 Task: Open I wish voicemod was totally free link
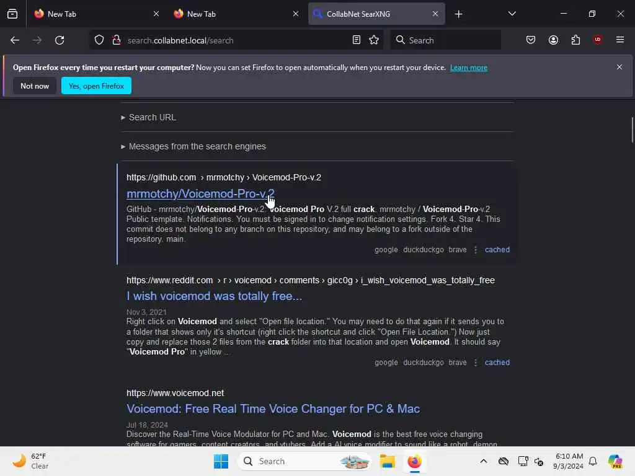coord(214,296)
